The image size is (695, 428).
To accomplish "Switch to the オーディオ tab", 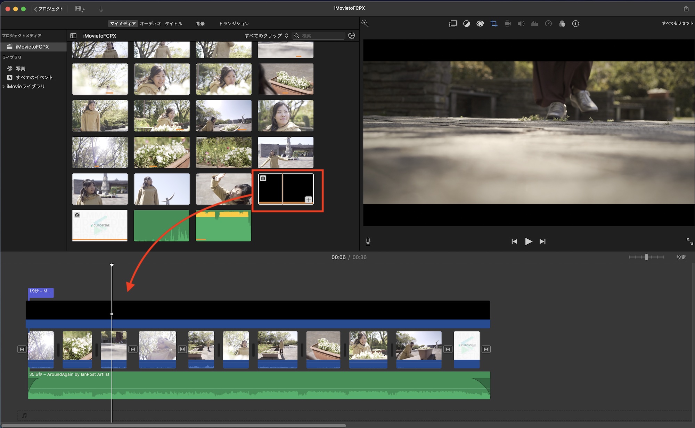I will point(150,24).
